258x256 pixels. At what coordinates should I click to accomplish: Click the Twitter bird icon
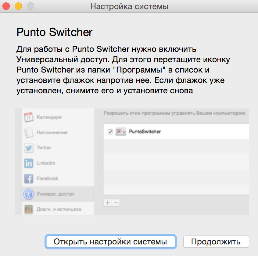point(28,148)
